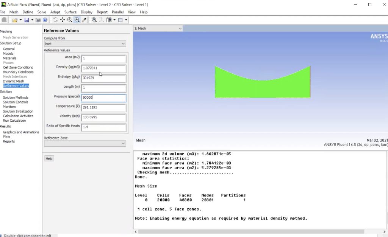
Task: Select Boundary Conditions in the tree
Action: (x=18, y=72)
